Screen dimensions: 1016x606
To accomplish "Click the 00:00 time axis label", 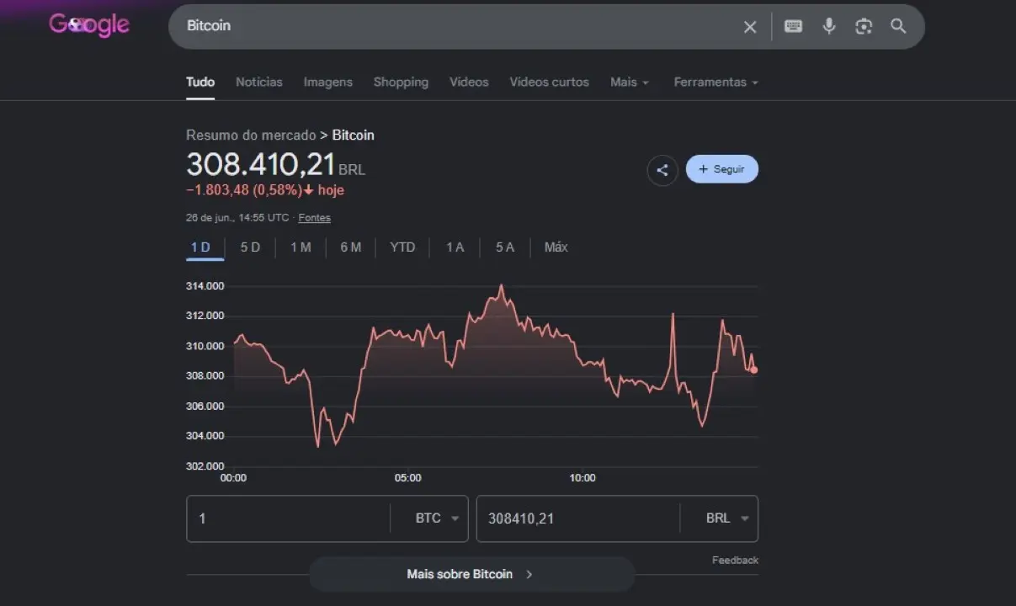I will pos(233,478).
